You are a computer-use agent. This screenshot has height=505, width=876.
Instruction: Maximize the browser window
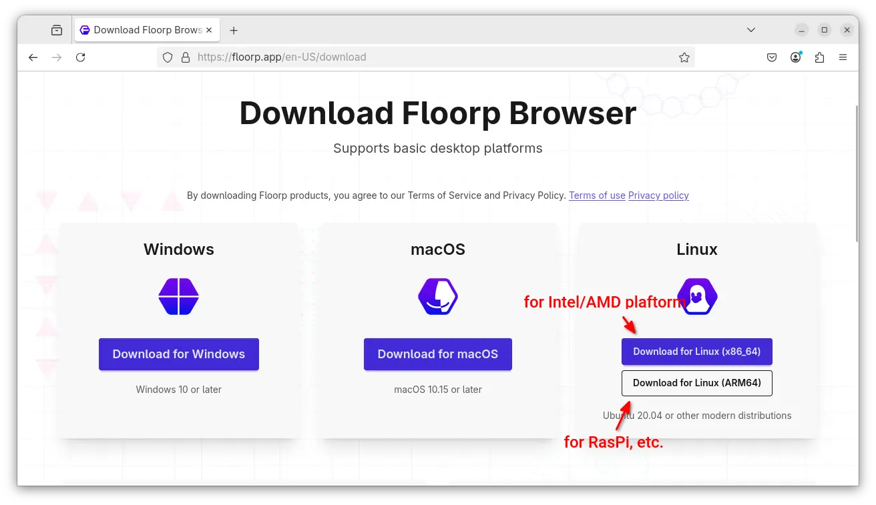click(x=825, y=30)
